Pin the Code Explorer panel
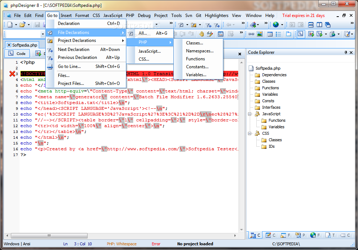 click(x=346, y=53)
